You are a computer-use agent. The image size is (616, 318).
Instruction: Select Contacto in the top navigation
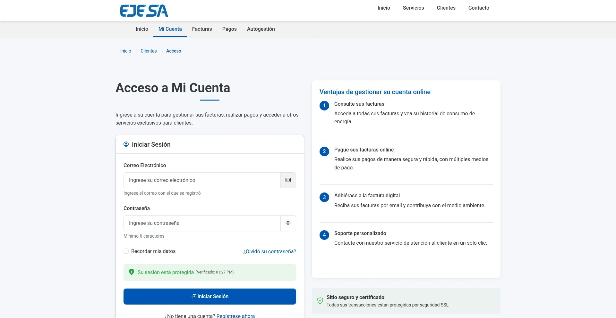point(479,8)
